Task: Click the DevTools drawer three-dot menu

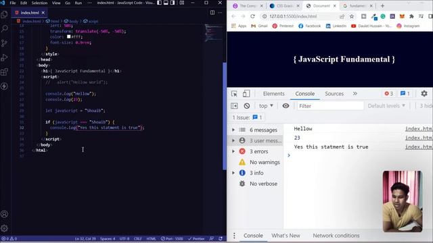Action: pos(234,236)
